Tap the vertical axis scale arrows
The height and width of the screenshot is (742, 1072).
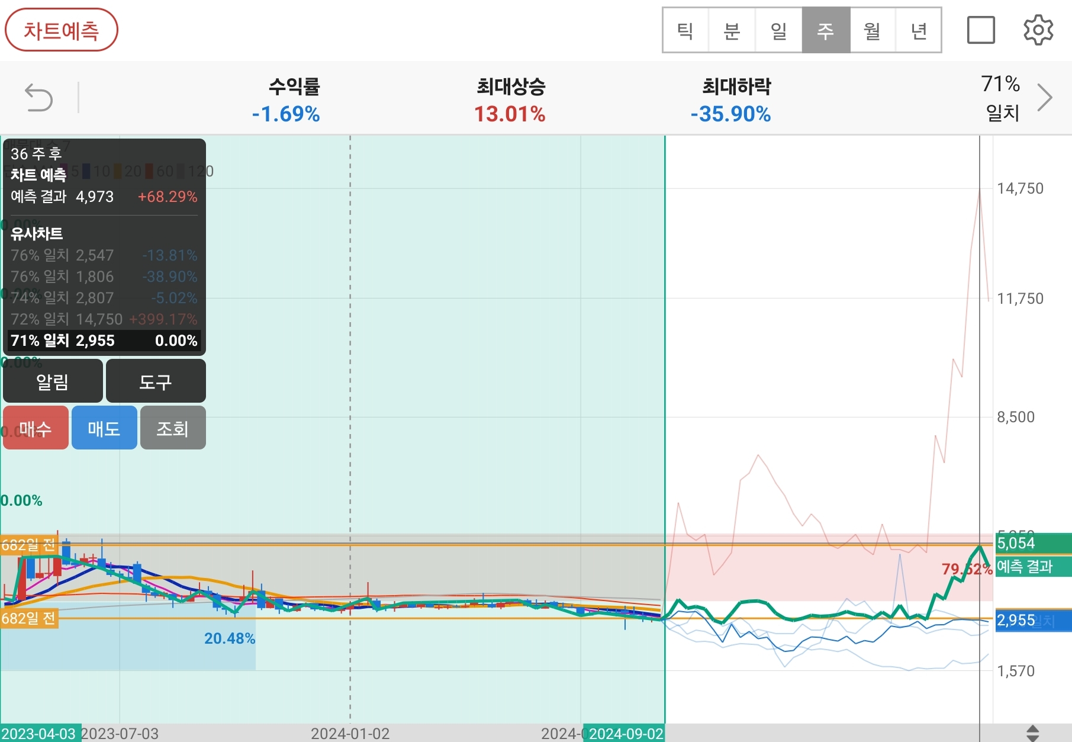tap(1032, 733)
